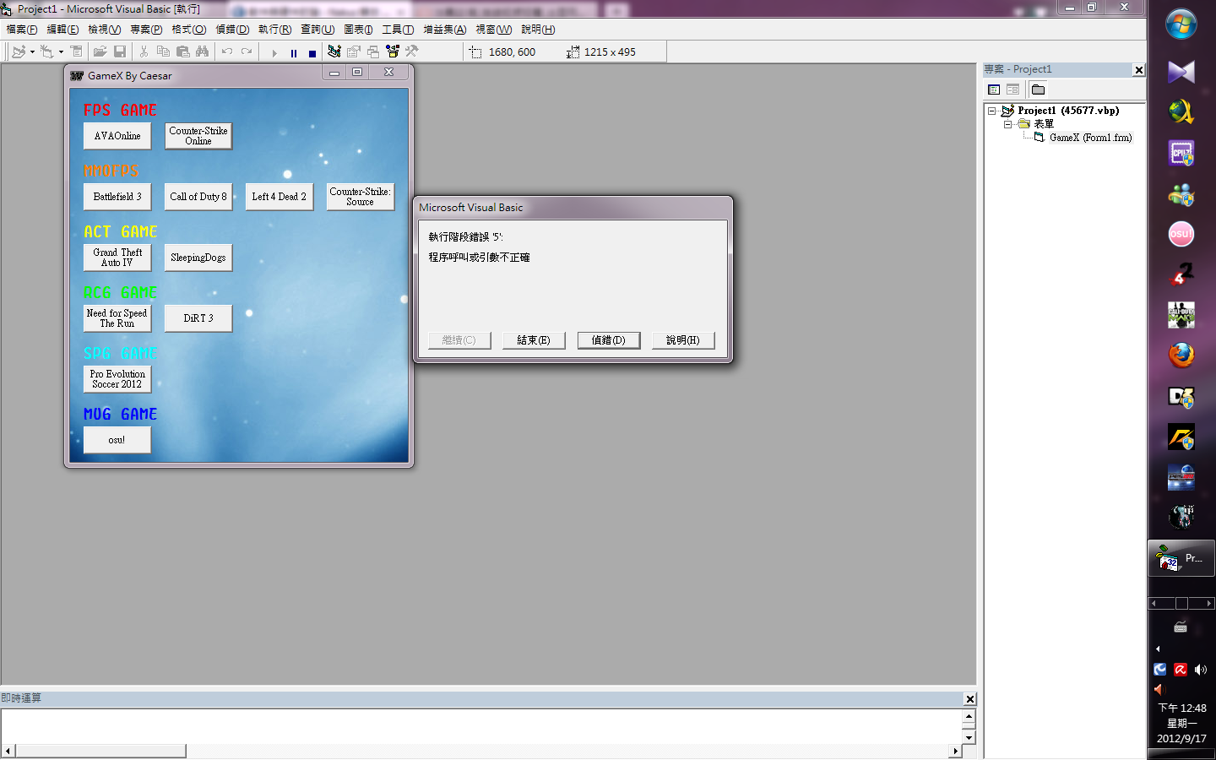Click the Left 4 Dead 2 button

280,197
